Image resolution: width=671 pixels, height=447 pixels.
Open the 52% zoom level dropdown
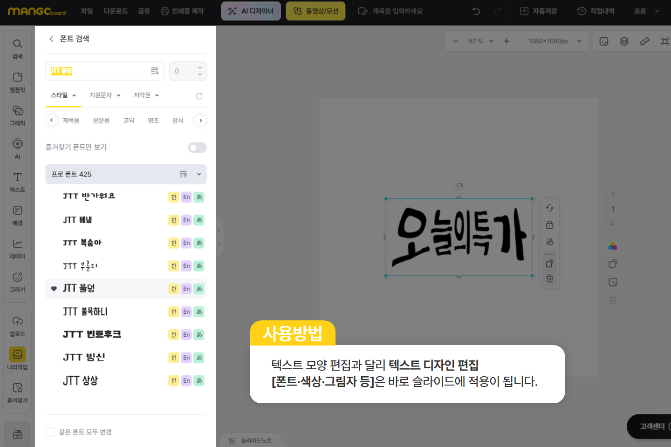point(481,41)
